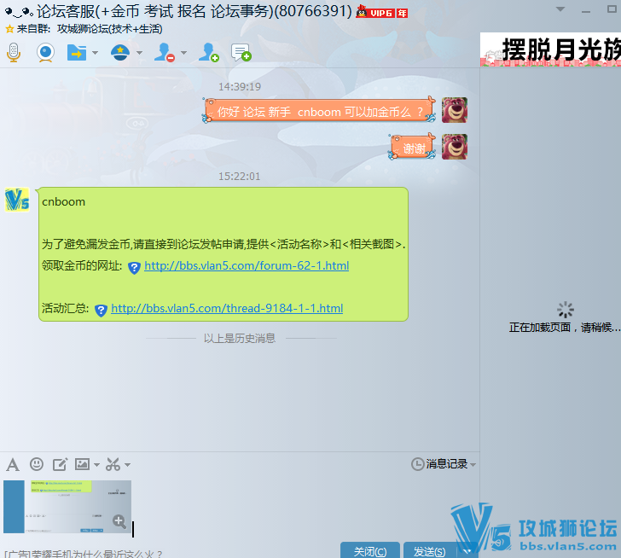Start a video call with webcam icon
This screenshot has height=558, width=621.
tap(45, 53)
